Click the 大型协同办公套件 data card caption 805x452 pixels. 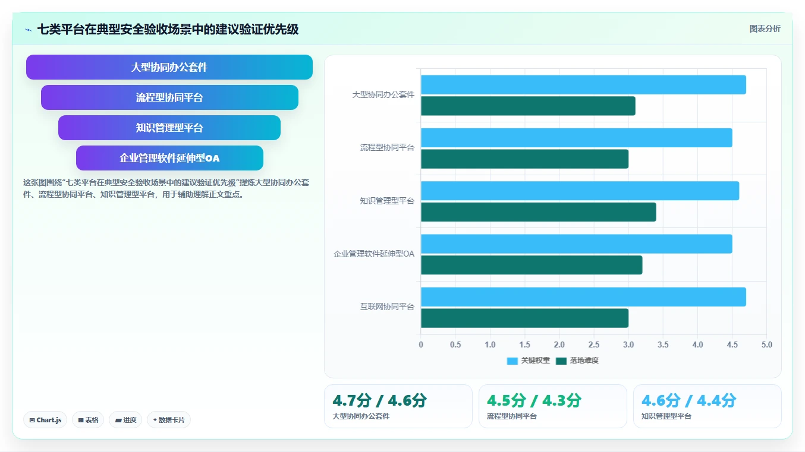(361, 416)
